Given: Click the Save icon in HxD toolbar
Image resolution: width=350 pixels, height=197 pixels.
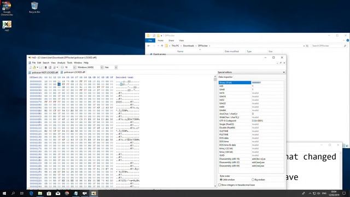Looking at the screenshot, I should 40,67.
